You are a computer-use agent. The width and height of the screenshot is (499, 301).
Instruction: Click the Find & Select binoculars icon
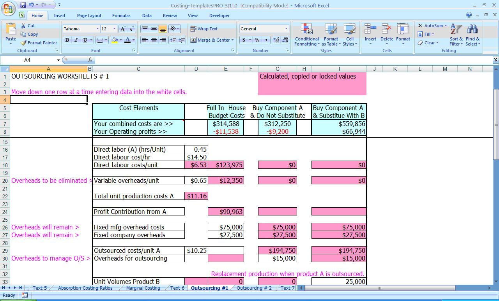(472, 30)
